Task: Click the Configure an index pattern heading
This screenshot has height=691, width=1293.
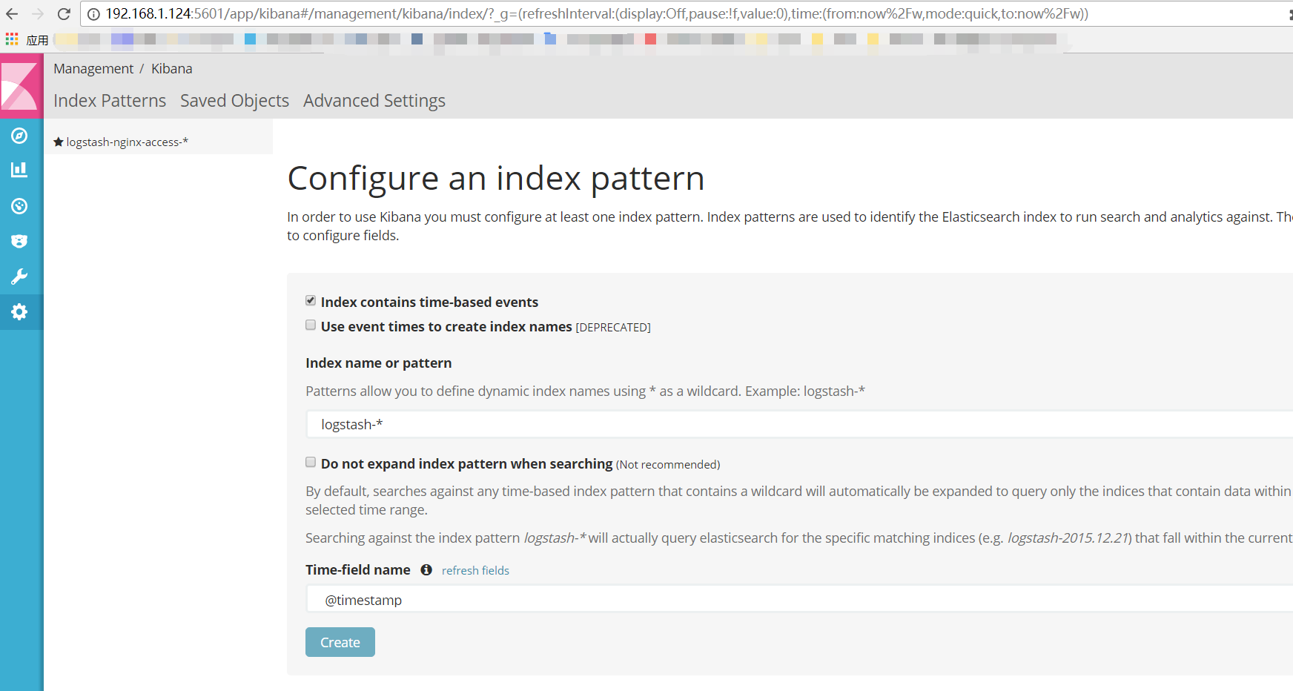Action: (x=496, y=179)
